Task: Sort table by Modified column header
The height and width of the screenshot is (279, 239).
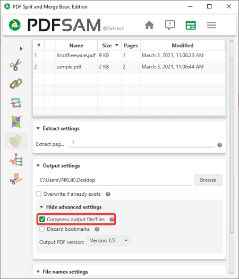Action: click(x=183, y=46)
